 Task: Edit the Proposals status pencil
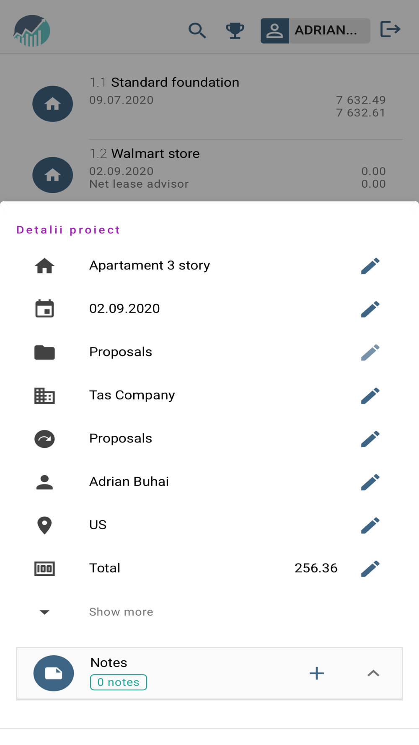click(x=370, y=439)
